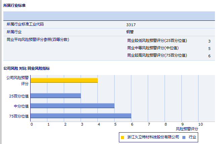Select the blue 25百分位值 bar
This screenshot has height=144, width=221.
(55, 95)
